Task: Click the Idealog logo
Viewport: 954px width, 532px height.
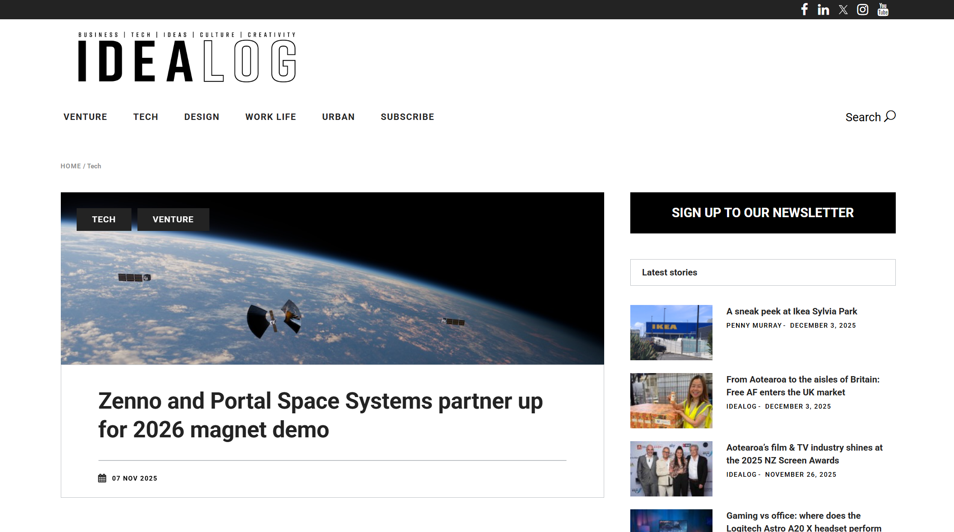Action: [187, 58]
